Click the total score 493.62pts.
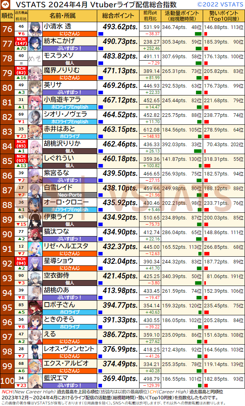 point(120,27)
